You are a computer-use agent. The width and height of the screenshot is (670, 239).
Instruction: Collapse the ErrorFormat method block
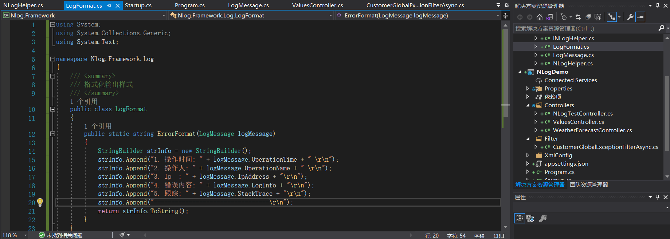tap(52, 134)
